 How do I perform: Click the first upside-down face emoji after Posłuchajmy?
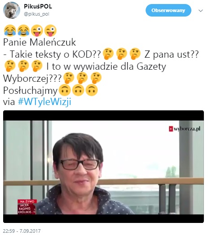[x=65, y=90]
